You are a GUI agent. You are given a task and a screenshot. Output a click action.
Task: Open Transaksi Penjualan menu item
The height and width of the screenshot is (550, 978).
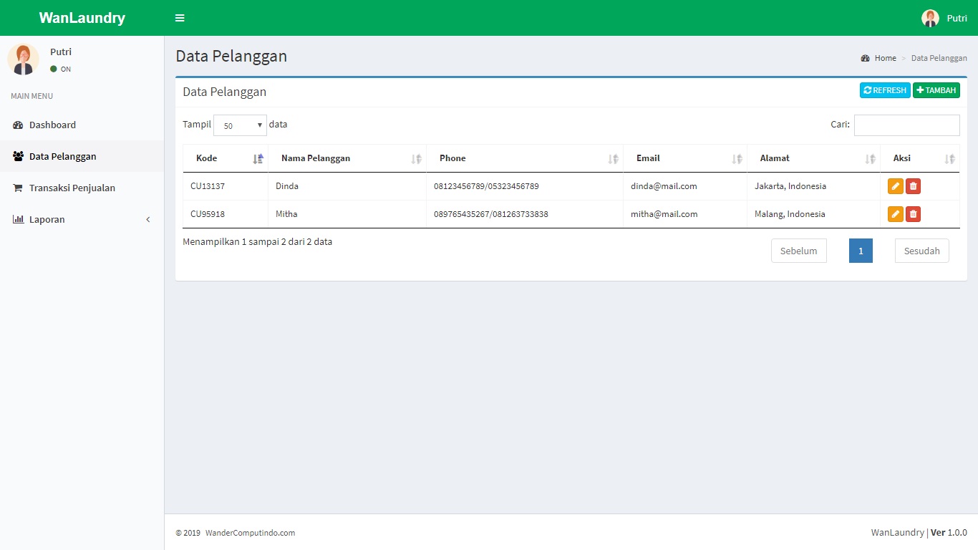[x=82, y=188]
